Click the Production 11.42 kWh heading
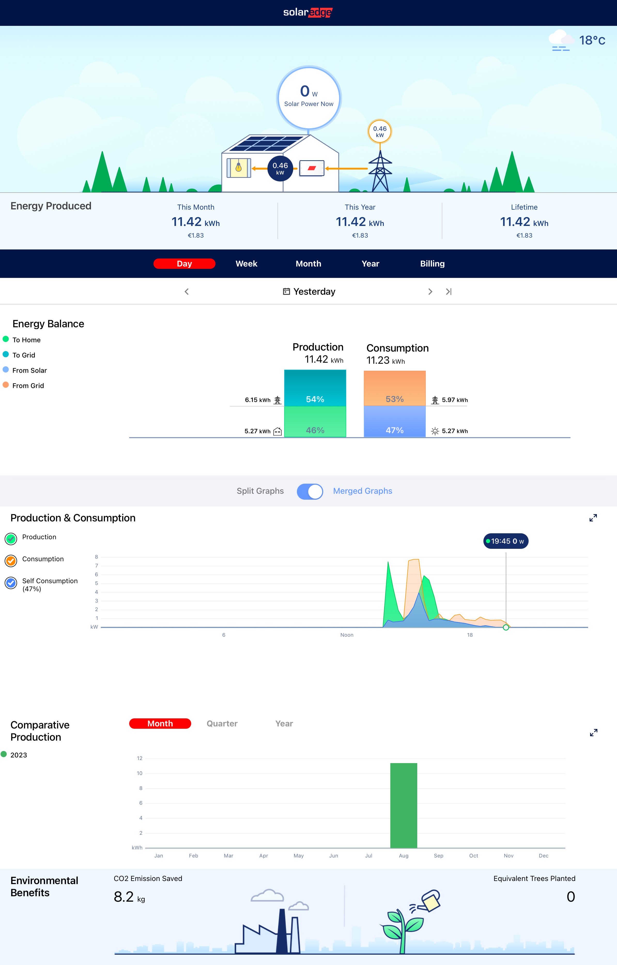The width and height of the screenshot is (617, 965). coord(318,353)
